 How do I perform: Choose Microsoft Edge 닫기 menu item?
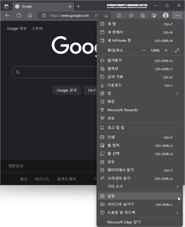point(140,222)
